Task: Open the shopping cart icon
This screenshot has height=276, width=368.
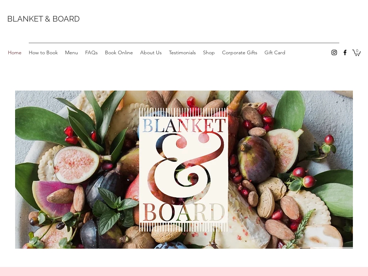Action: (x=356, y=52)
